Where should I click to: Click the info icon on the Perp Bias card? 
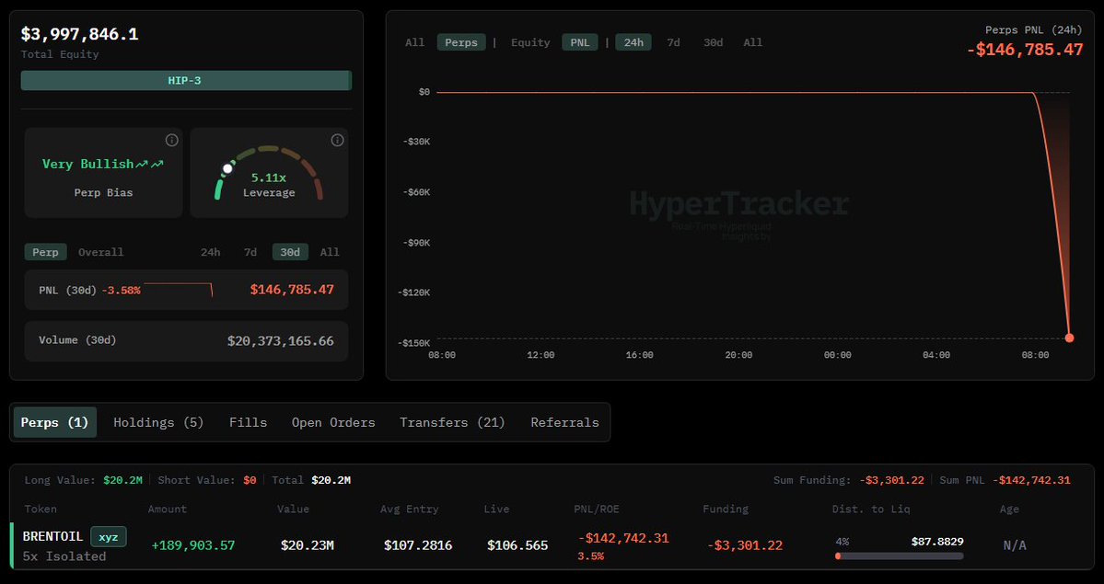[171, 140]
